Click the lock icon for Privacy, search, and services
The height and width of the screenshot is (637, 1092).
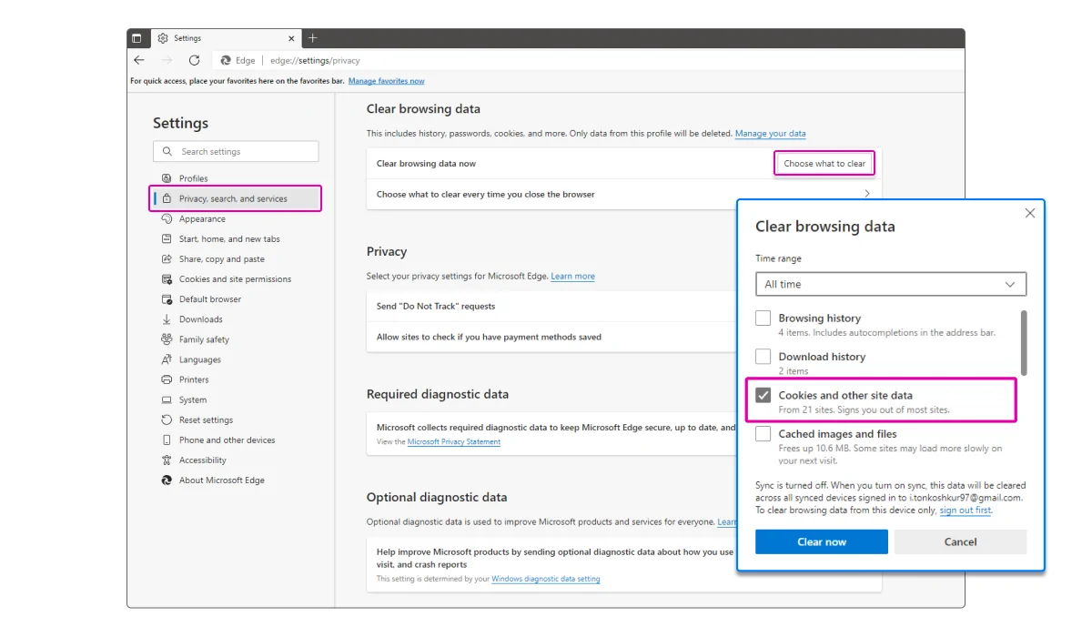point(167,198)
